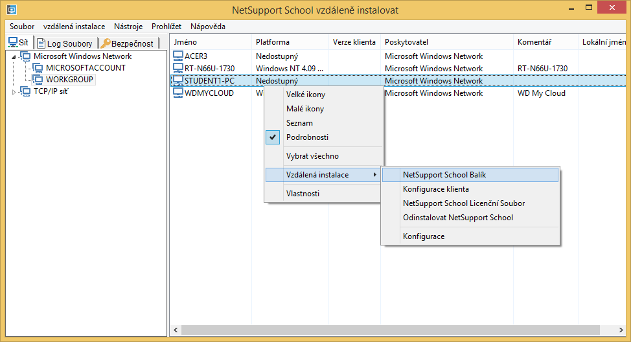Select Konfigurace klienta submenu item

[x=470, y=188]
